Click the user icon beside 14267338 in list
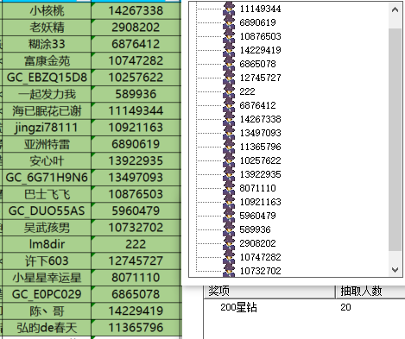 pos(229,118)
